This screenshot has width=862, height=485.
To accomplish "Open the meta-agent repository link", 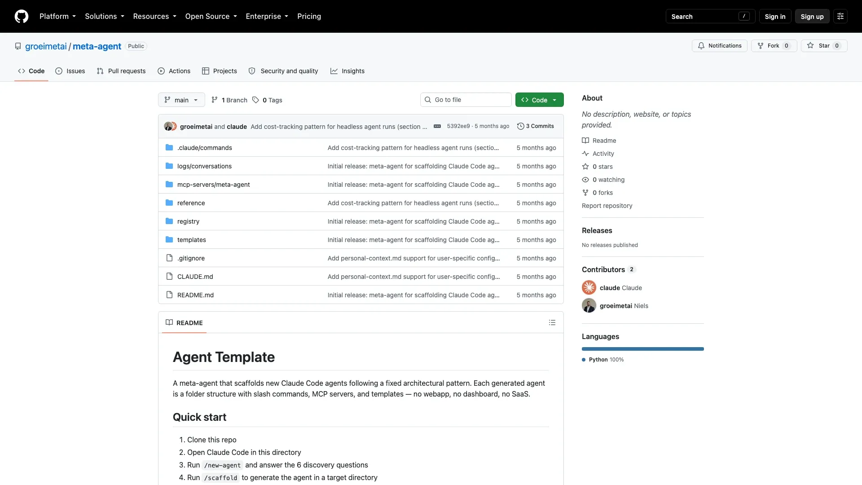I will 97,46.
